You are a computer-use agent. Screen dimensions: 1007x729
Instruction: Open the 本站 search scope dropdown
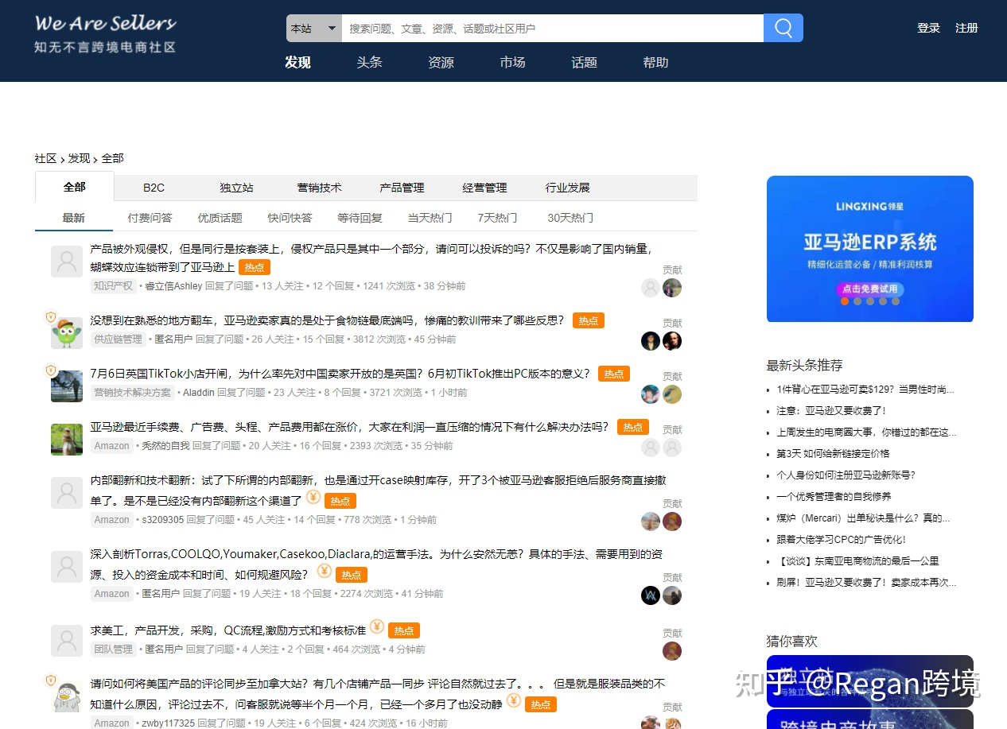tap(313, 28)
